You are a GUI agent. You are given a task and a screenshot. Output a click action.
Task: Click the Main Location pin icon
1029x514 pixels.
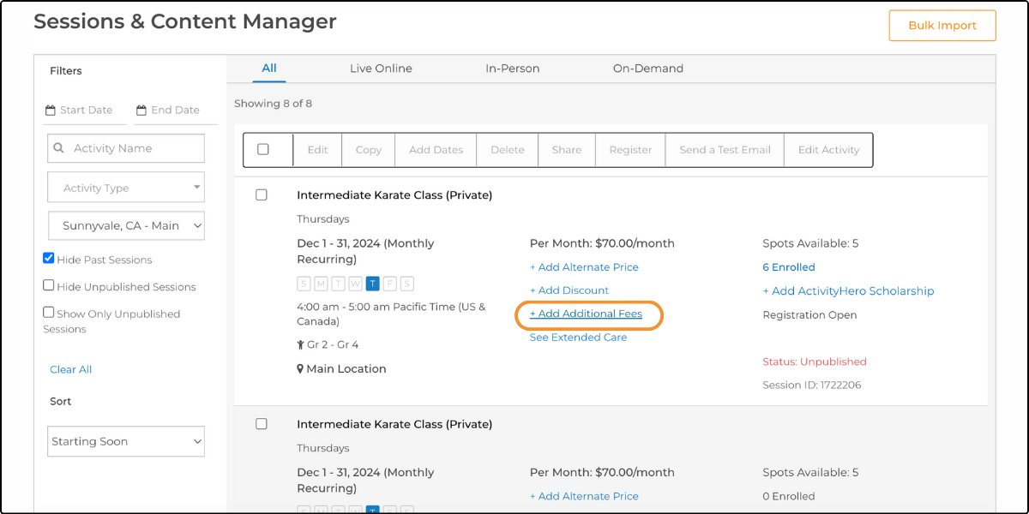coord(300,369)
